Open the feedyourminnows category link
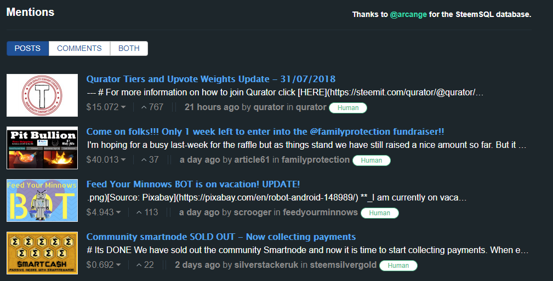This screenshot has height=281, width=553. tap(320, 212)
